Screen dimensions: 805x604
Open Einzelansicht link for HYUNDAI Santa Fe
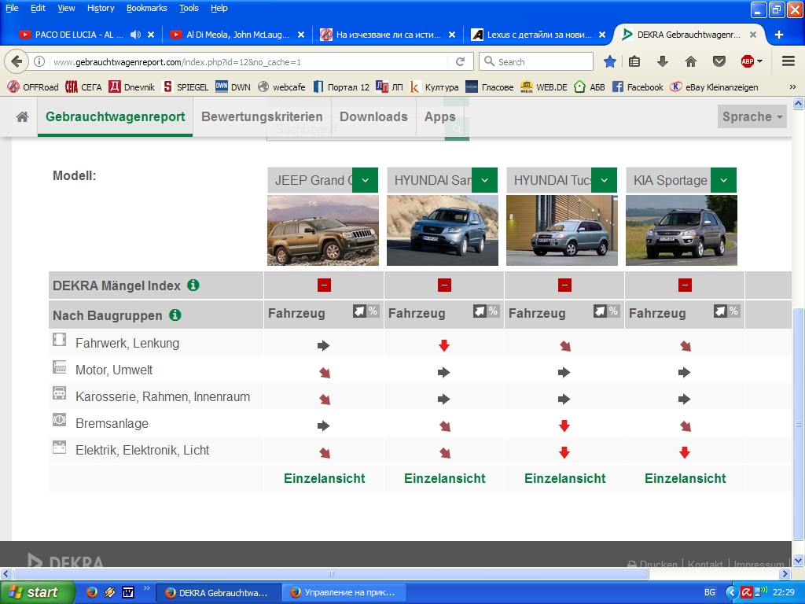coord(444,478)
